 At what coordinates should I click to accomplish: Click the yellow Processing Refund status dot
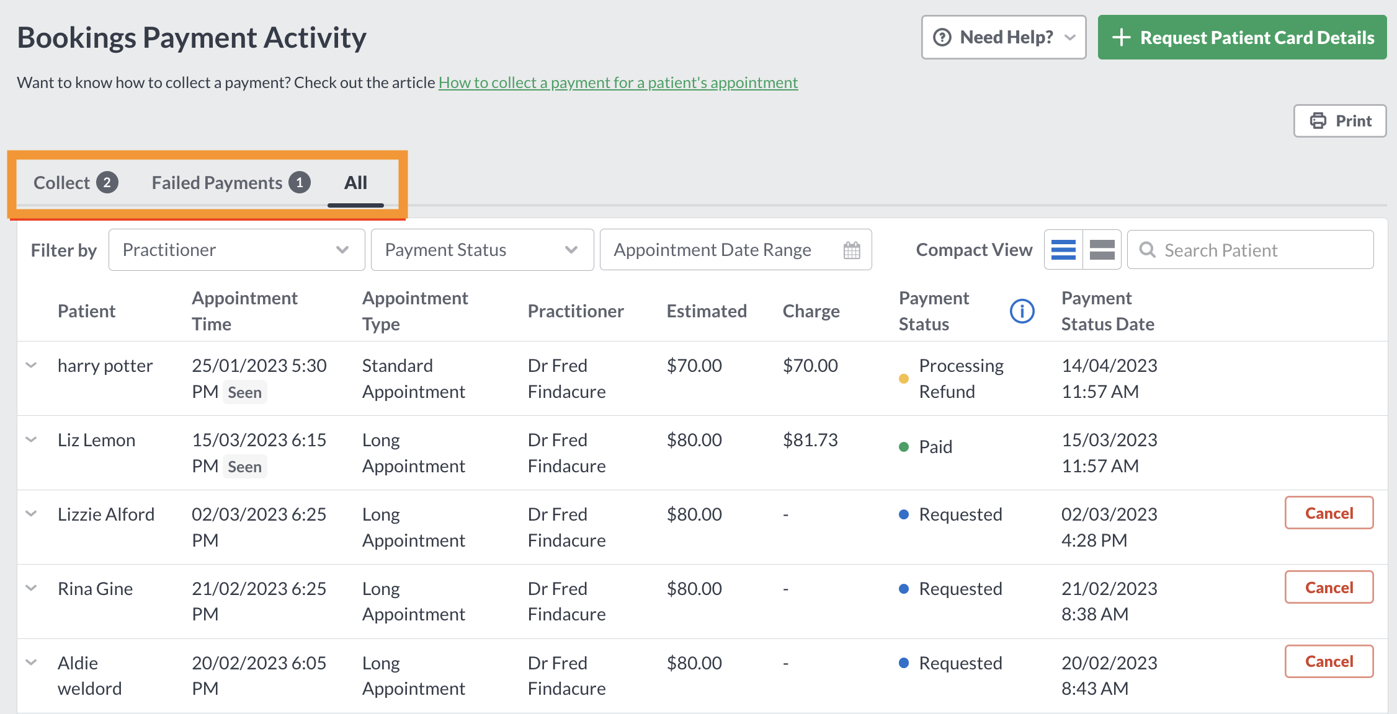903,379
